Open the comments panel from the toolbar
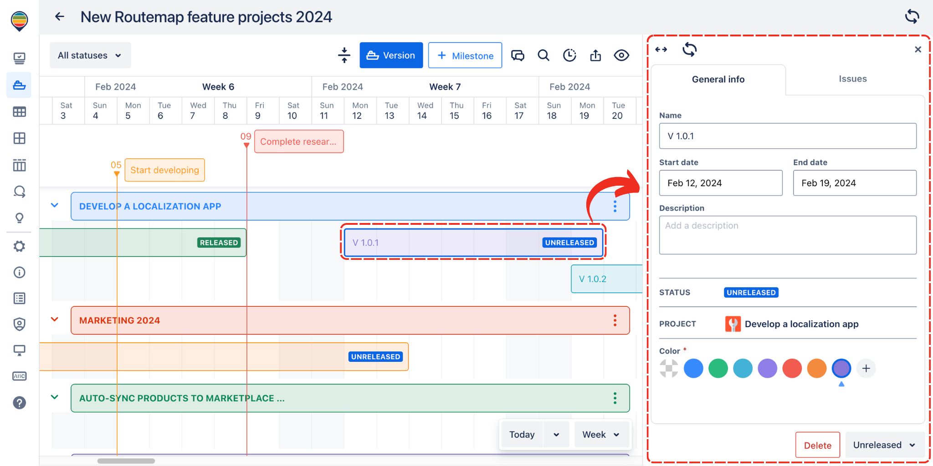This screenshot has height=466, width=933. point(518,55)
